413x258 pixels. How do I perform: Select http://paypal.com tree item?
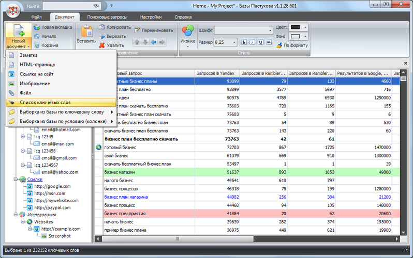click(x=52, y=207)
